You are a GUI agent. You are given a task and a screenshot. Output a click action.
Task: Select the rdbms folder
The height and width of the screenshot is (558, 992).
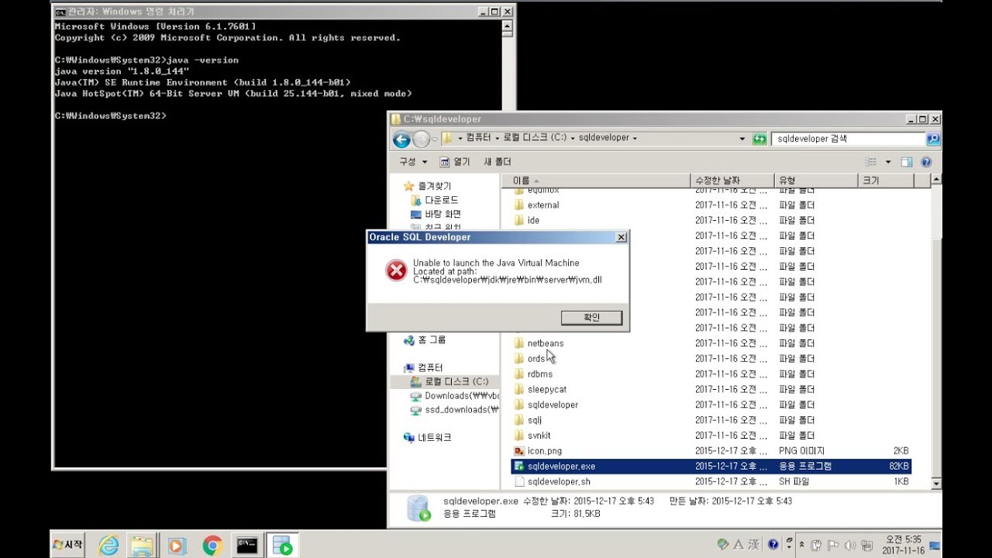(x=533, y=374)
